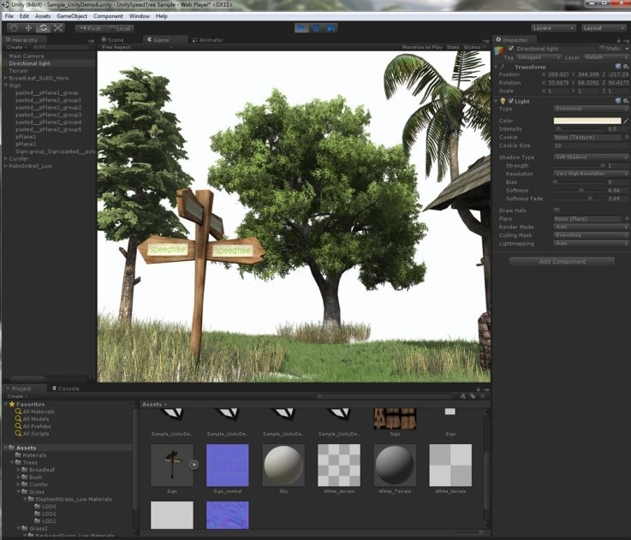Enable the Draw Halo checkbox
This screenshot has height=540, width=631.
(x=557, y=210)
